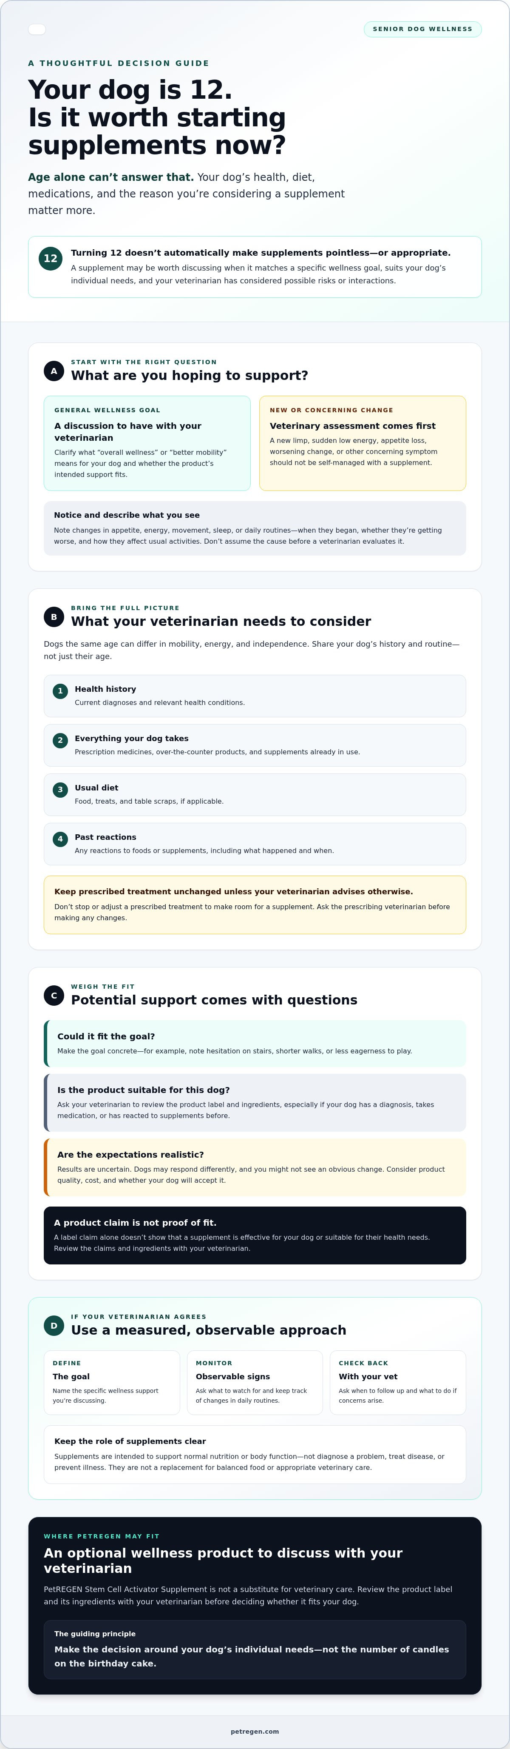Image resolution: width=510 pixels, height=1749 pixels.
Task: Click the number 4 Past reactions badge
Action: point(59,839)
